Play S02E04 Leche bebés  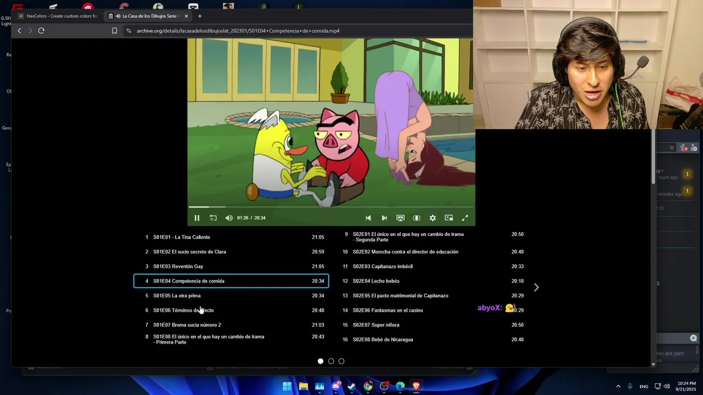coord(431,281)
